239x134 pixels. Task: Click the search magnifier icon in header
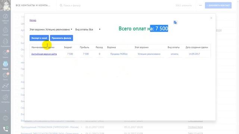point(61,5)
